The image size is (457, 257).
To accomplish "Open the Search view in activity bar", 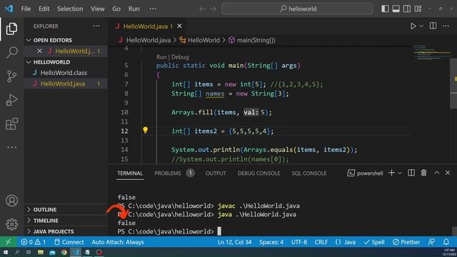I will point(11,52).
